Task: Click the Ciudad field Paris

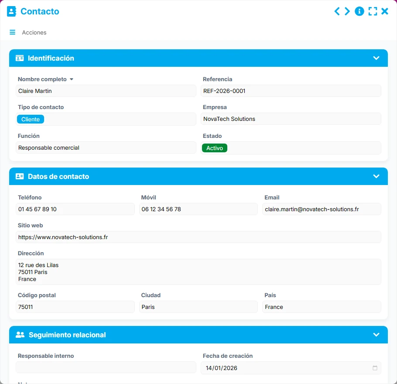Action: [x=198, y=307]
